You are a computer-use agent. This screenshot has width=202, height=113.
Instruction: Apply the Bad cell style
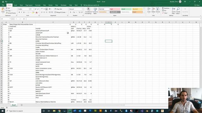click(x=115, y=9)
